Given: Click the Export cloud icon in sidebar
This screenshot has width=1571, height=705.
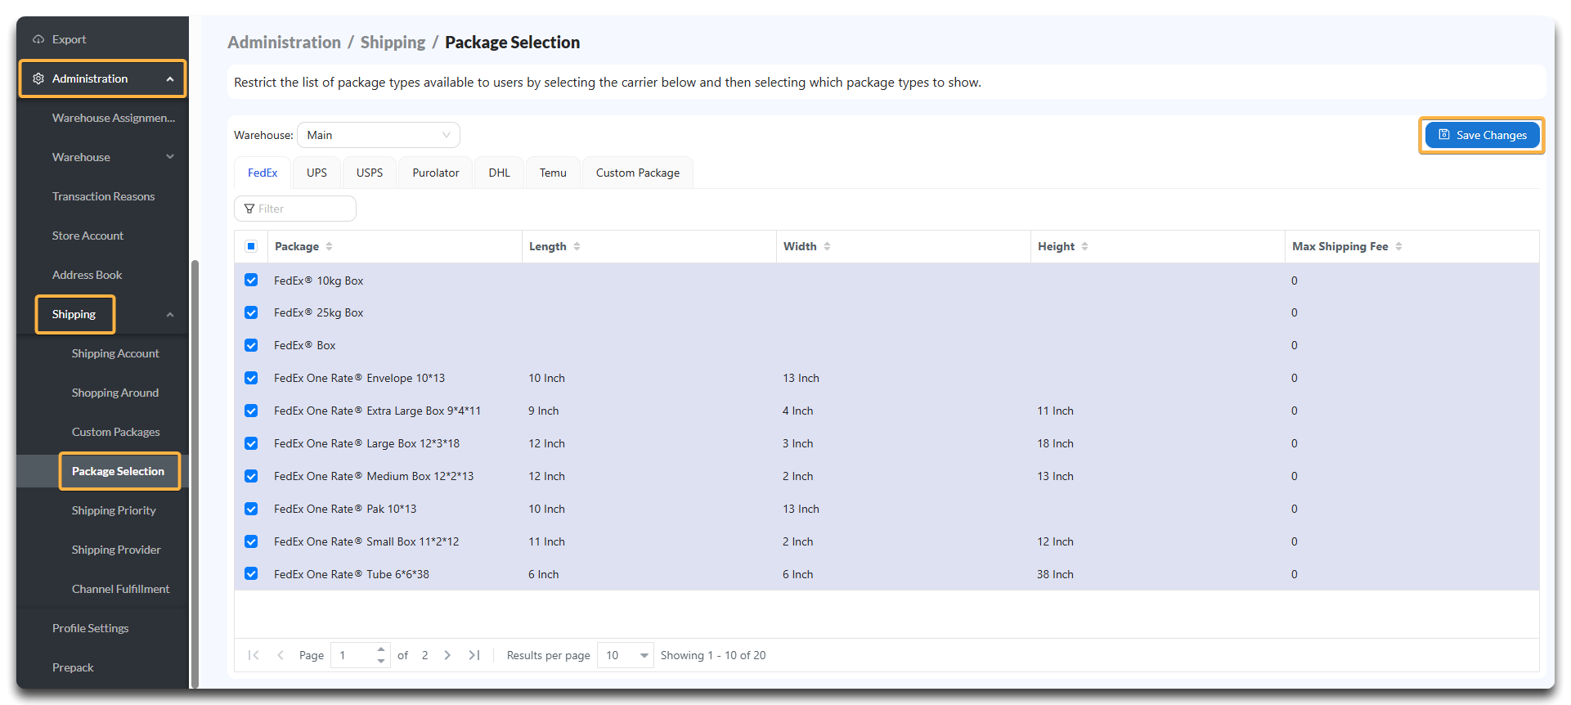Looking at the screenshot, I should tap(38, 39).
